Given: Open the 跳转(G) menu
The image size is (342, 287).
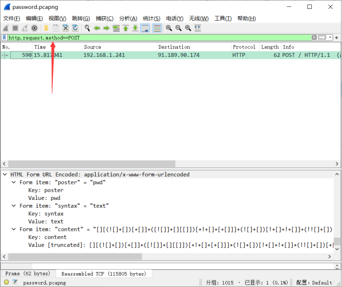Looking at the screenshot, I should (x=81, y=19).
